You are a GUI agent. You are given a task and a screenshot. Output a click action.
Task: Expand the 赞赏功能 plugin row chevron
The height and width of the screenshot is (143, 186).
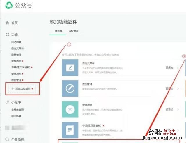(x=178, y=110)
